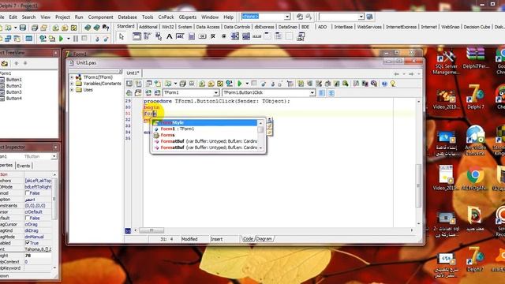
Task: Select Button1 in Object TreeView
Action: click(14, 80)
